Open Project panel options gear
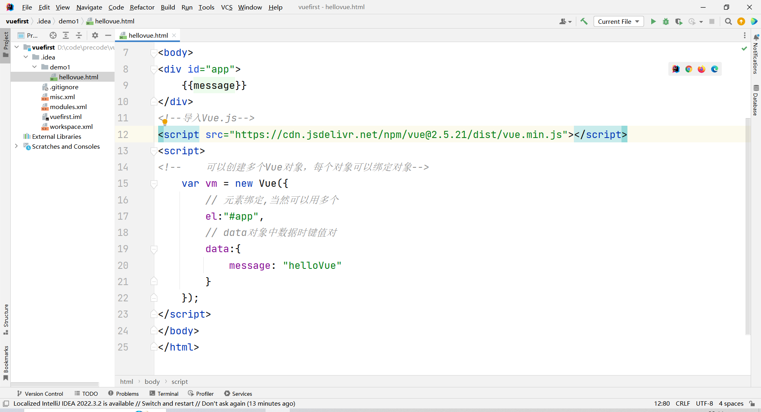 95,35
